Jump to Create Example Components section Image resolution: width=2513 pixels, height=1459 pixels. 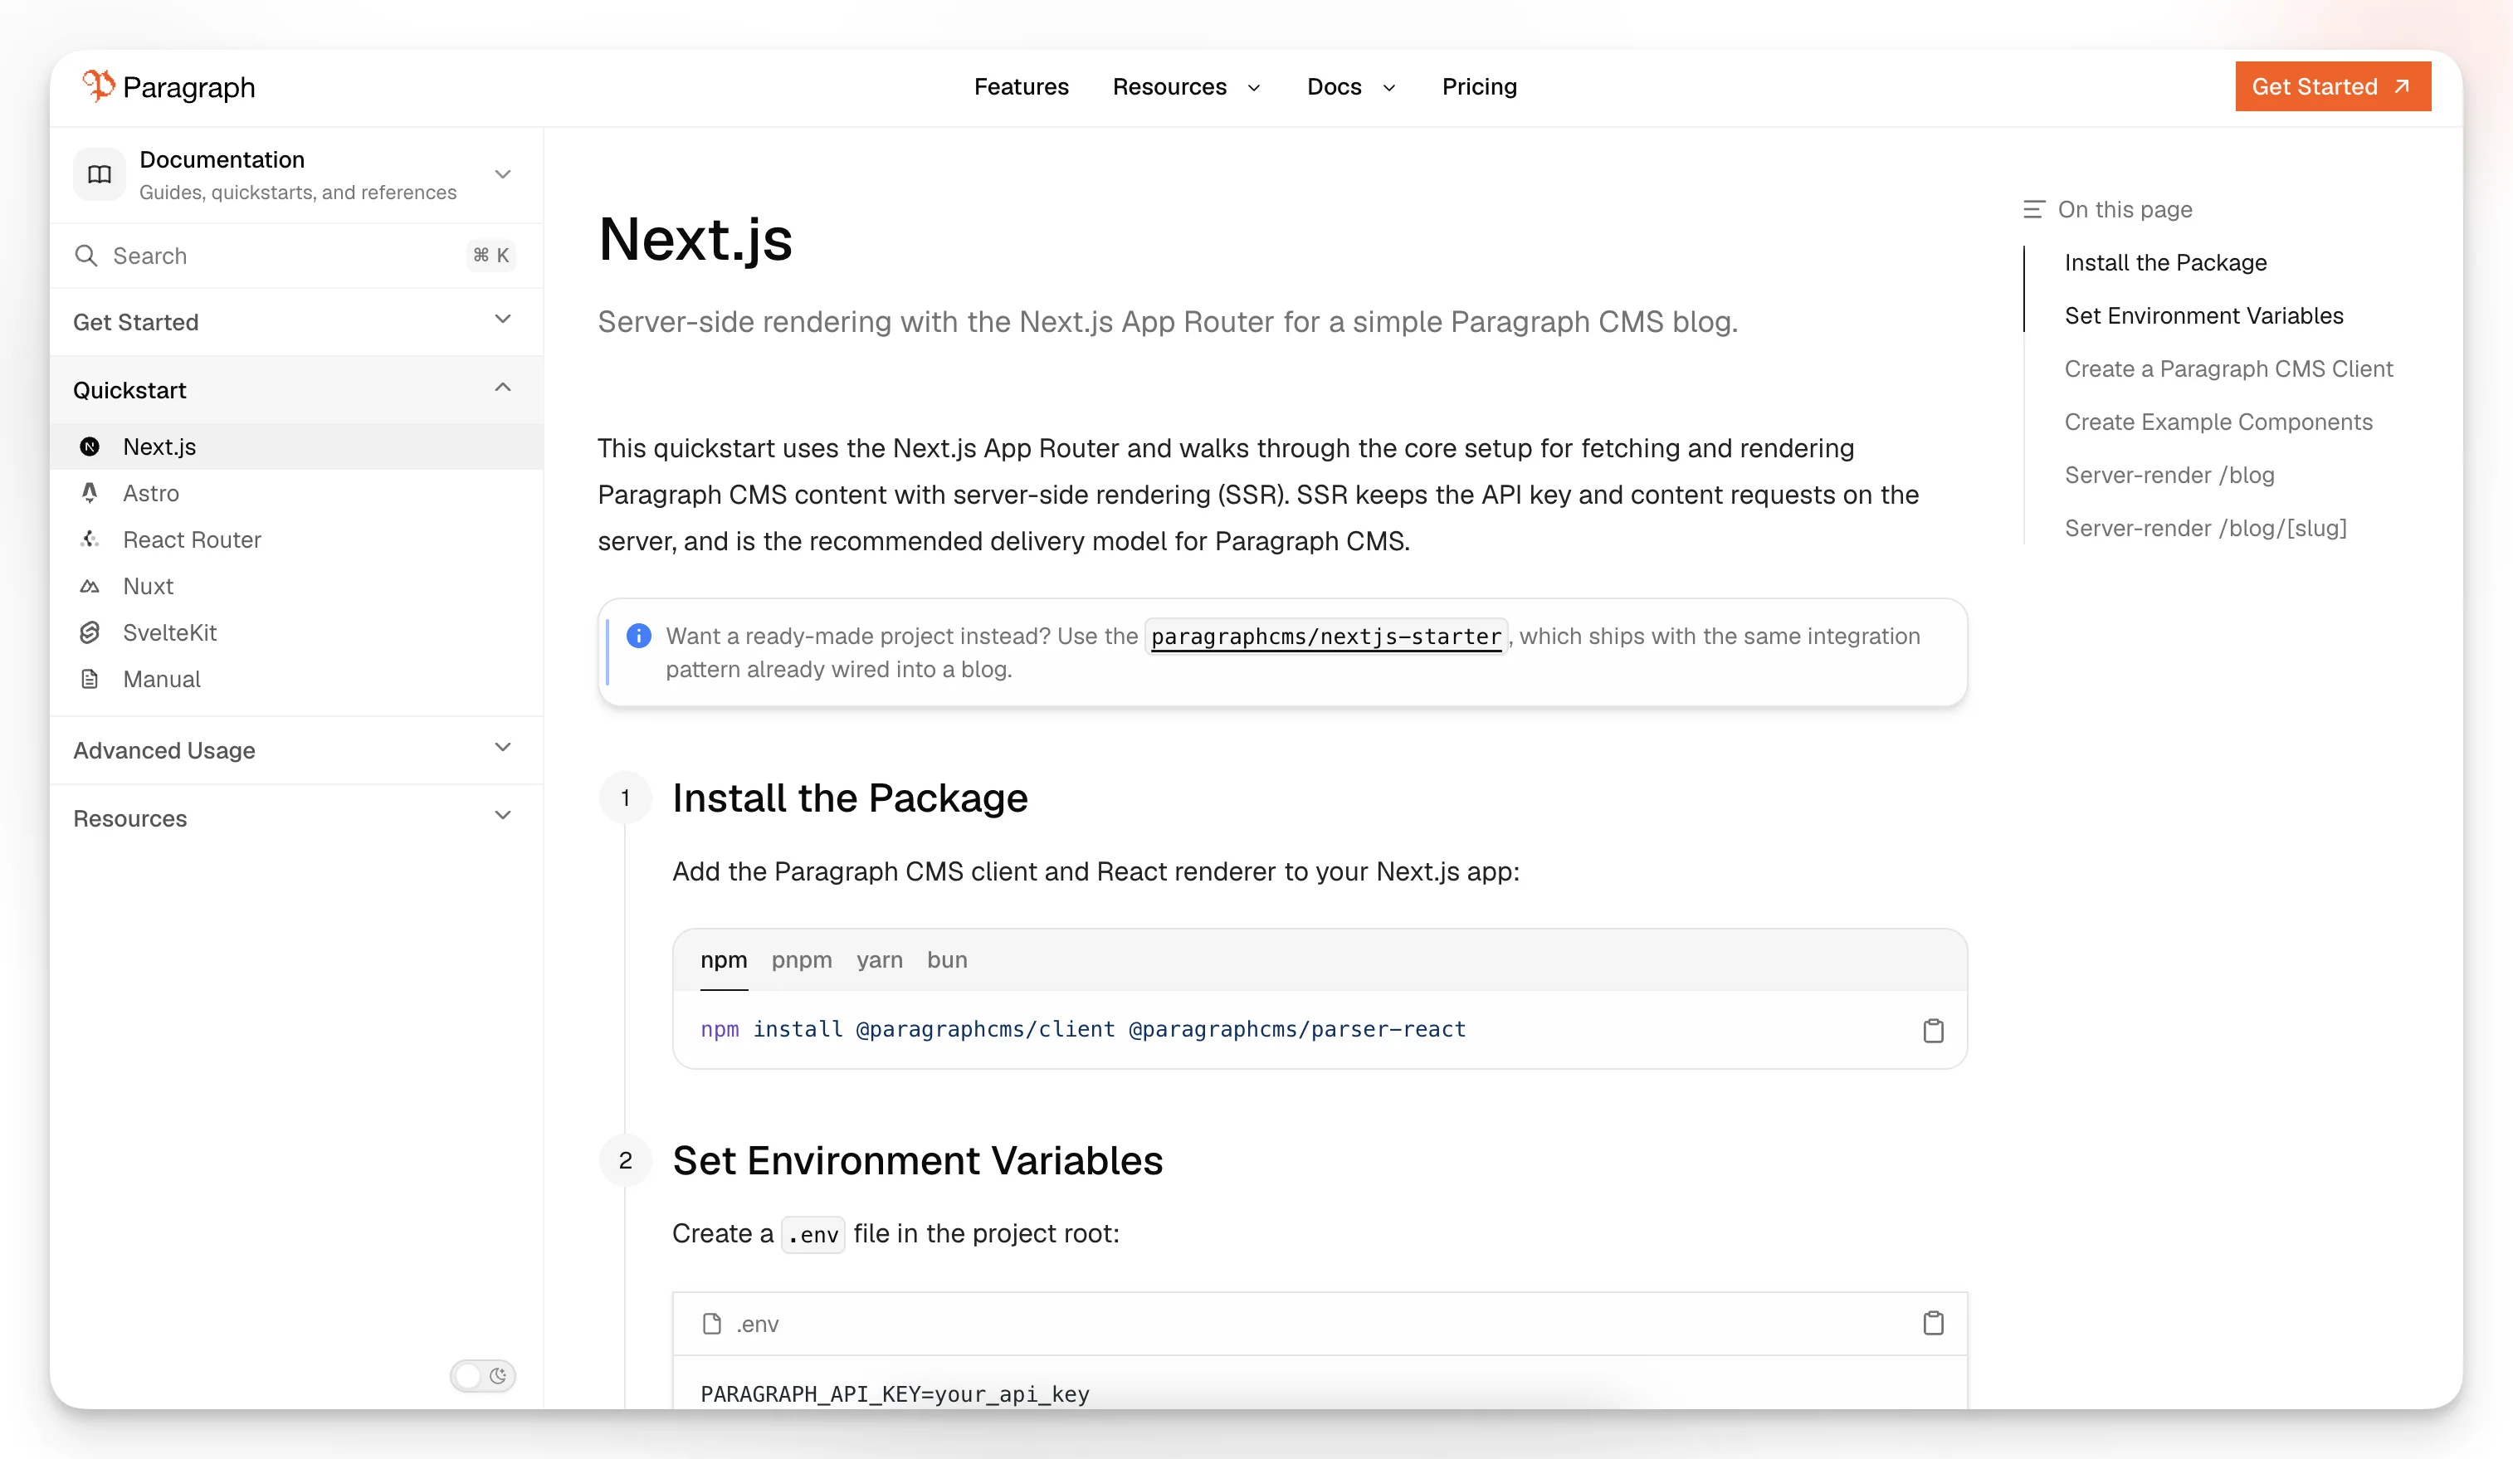[2218, 421]
